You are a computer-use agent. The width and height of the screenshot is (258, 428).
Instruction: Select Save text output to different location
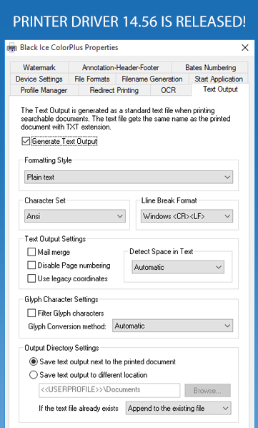pyautogui.click(x=34, y=375)
